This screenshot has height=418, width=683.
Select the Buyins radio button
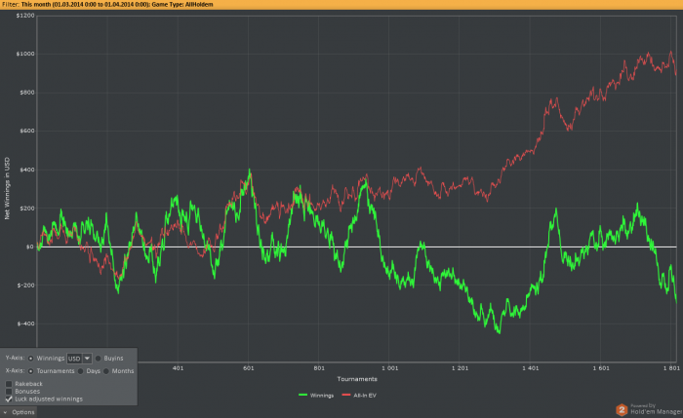click(98, 359)
